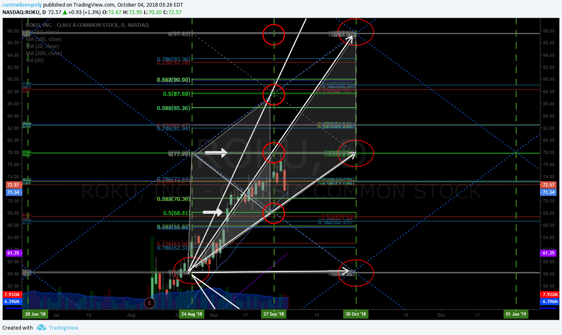Select the 0.236(92.78) Fibonacci level label

coord(173,62)
